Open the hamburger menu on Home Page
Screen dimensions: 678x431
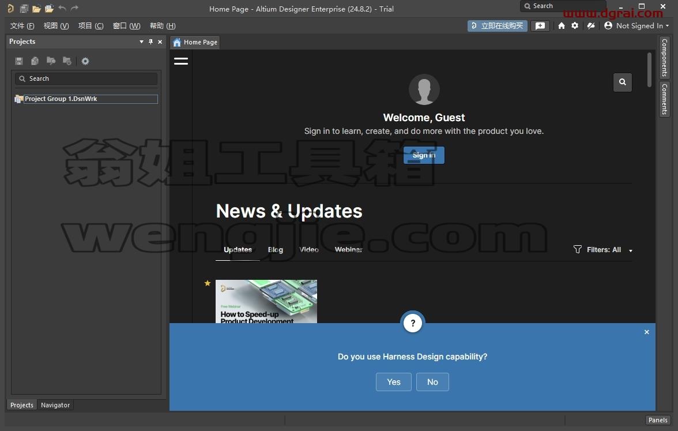pyautogui.click(x=181, y=61)
